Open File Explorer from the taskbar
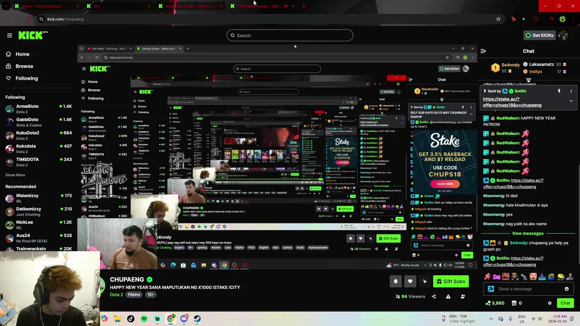The width and height of the screenshot is (580, 326). tap(117, 319)
